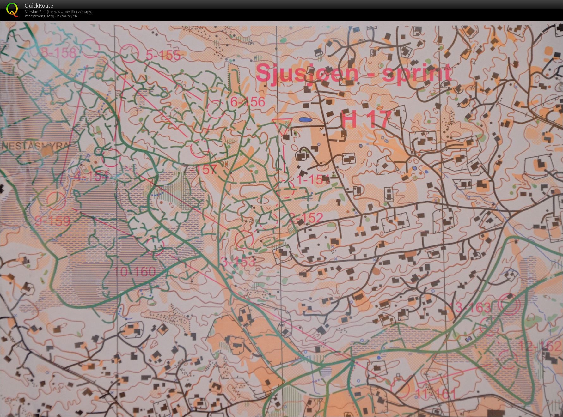Click the finish double-circle marker
The image size is (563, 417).
pos(509,305)
